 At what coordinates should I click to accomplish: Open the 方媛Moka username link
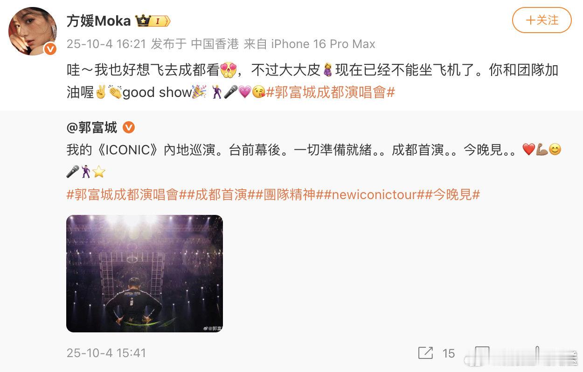99,21
